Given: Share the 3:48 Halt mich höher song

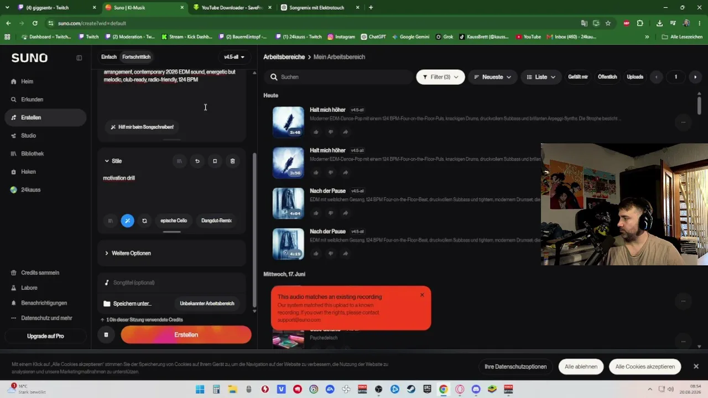Looking at the screenshot, I should [345, 132].
